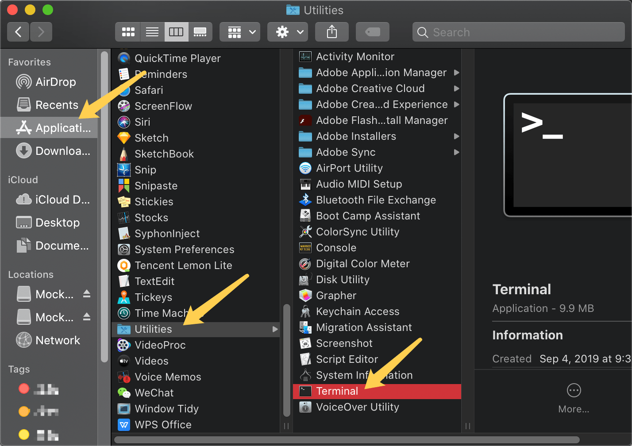Viewport: 632px width, 446px height.
Task: Expand Adobe Sync folder arrow
Action: [456, 152]
